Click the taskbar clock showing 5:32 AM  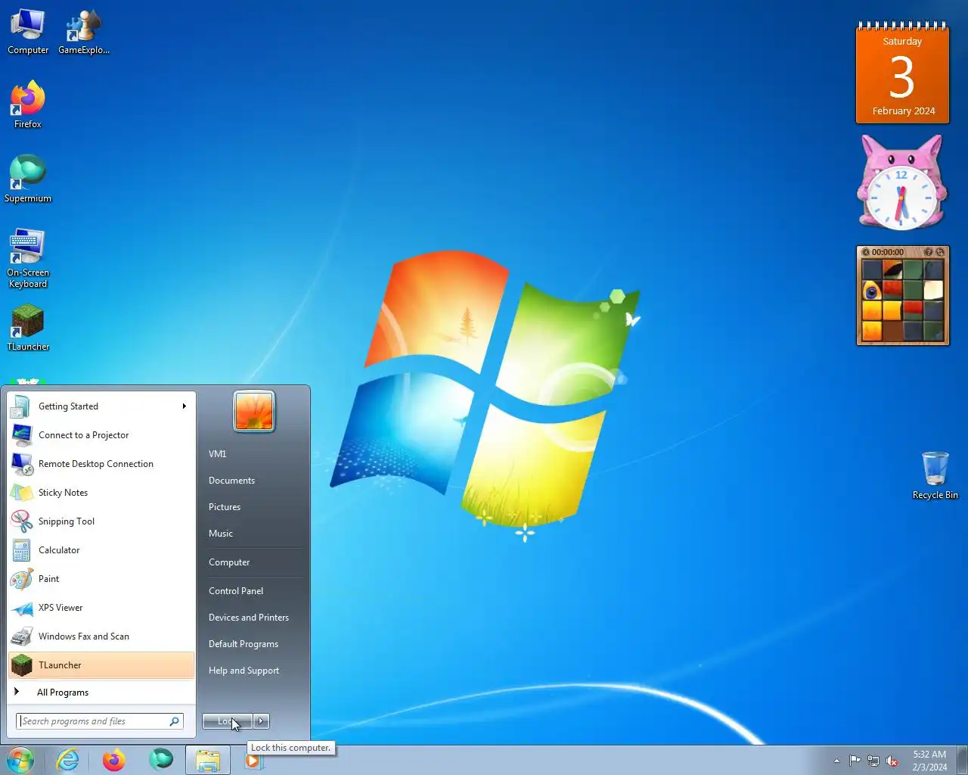(929, 761)
